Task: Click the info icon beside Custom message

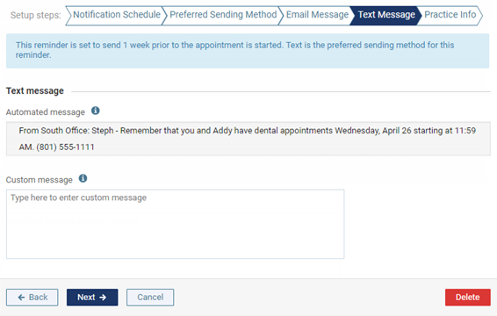Action: [83, 178]
